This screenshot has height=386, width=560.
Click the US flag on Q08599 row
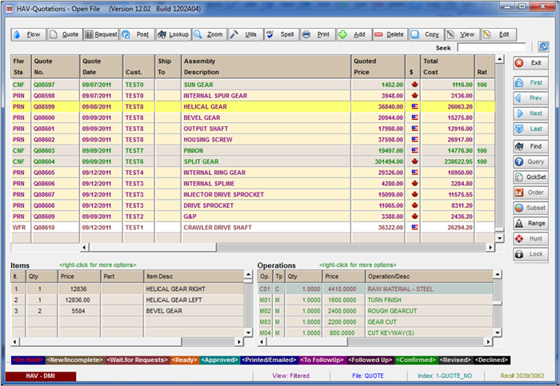(414, 106)
